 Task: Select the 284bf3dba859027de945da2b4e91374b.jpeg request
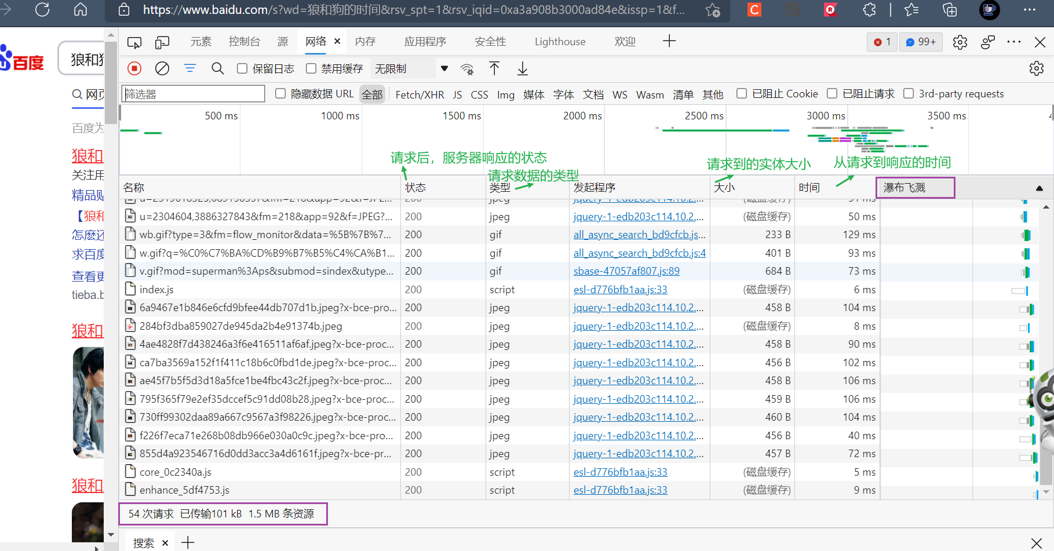click(x=499, y=326)
